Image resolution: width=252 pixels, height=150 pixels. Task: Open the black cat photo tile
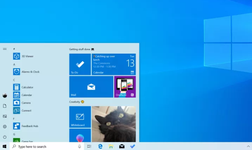click(114, 124)
